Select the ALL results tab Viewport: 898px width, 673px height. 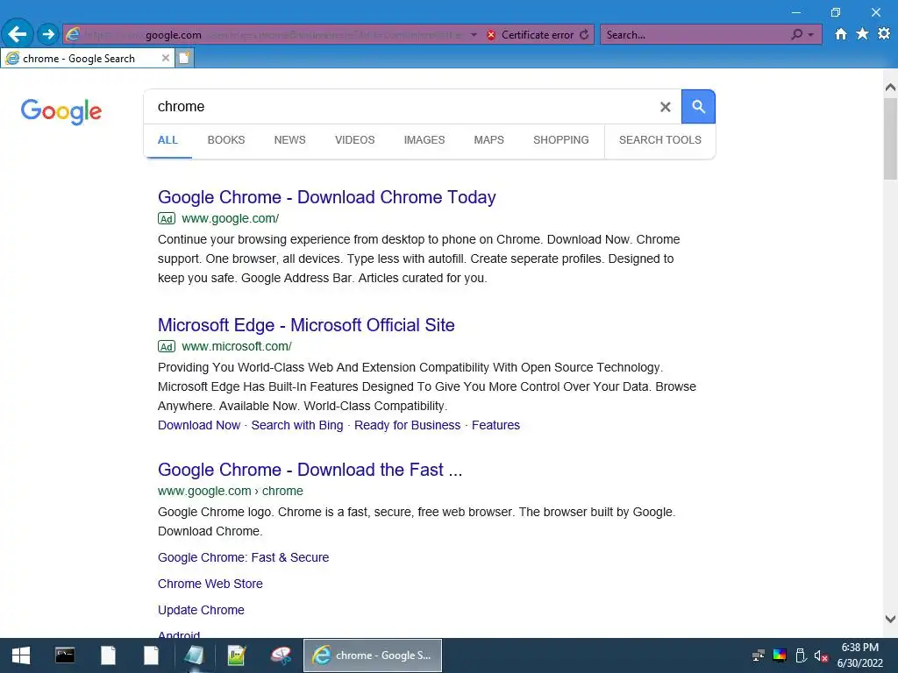tap(167, 140)
